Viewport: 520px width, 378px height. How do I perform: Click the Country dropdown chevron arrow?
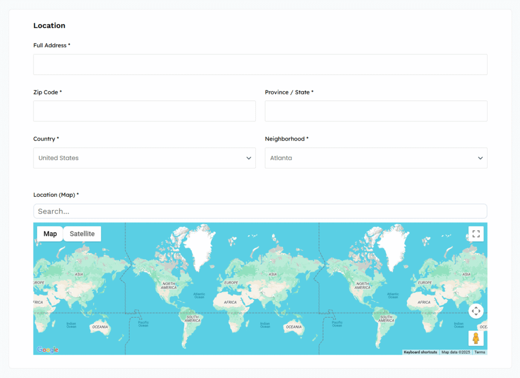pos(249,158)
